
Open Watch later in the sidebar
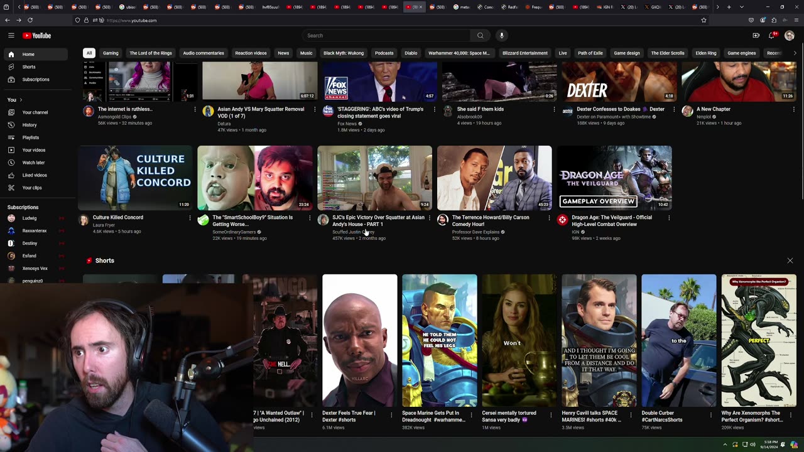35,163
